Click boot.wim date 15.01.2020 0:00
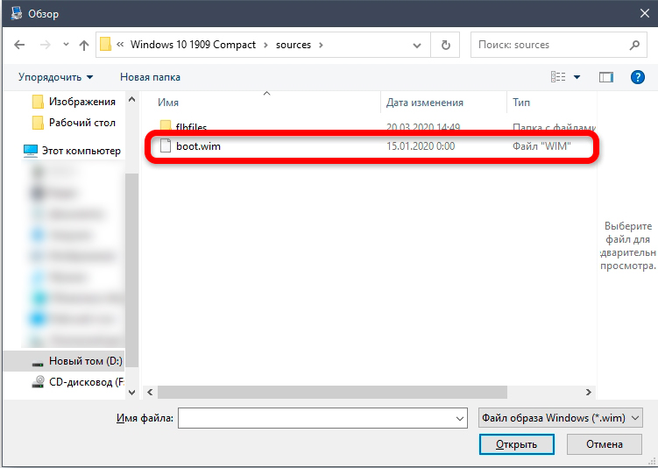The width and height of the screenshot is (658, 468). coord(421,146)
